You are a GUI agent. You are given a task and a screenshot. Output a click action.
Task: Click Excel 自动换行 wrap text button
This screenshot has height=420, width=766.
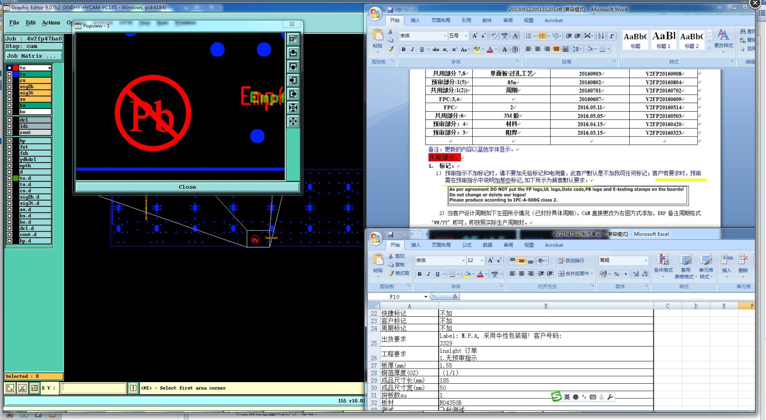pyautogui.click(x=571, y=261)
